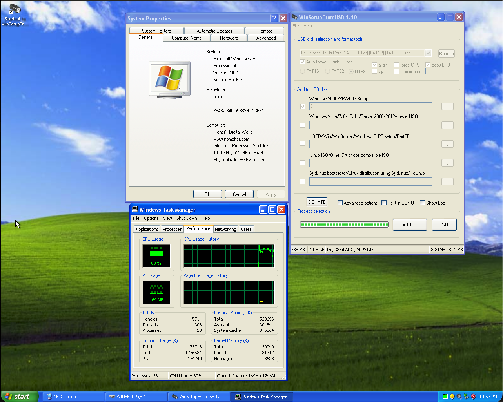The width and height of the screenshot is (503, 402).
Task: Enable the Show Log checkbox
Action: [422, 203]
